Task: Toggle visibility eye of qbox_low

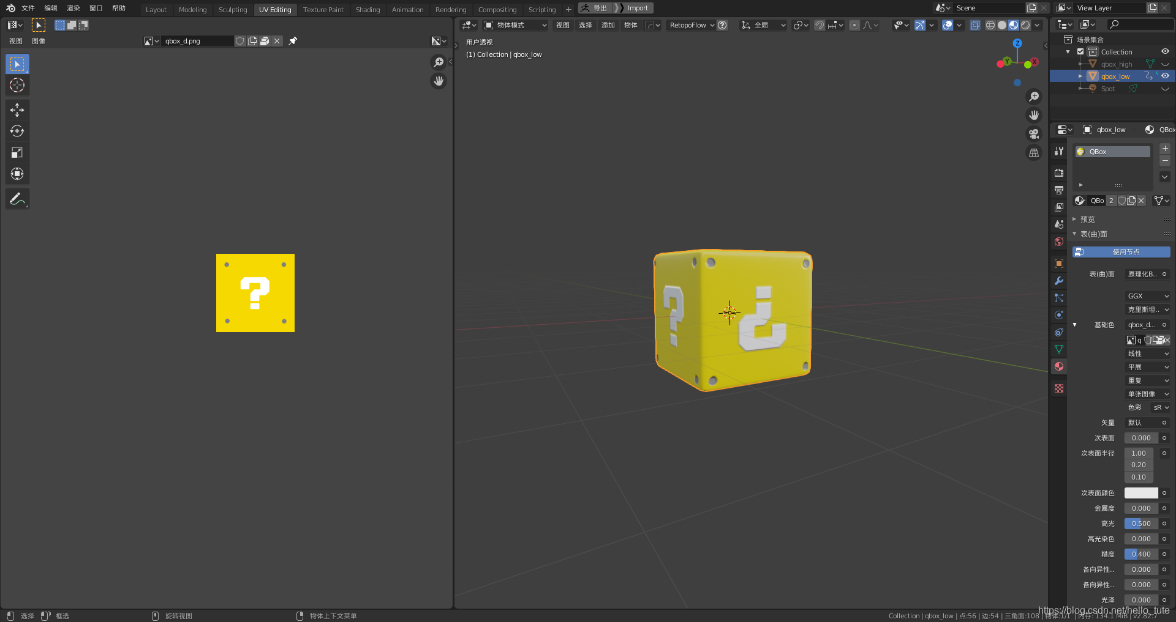Action: [x=1165, y=76]
